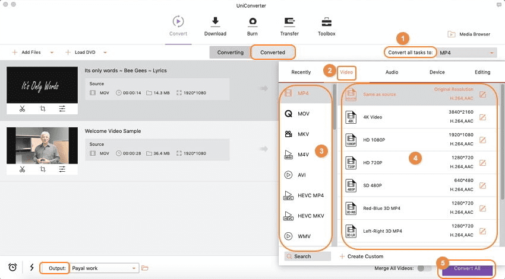Open the Convert all tasks to dropdown

466,53
